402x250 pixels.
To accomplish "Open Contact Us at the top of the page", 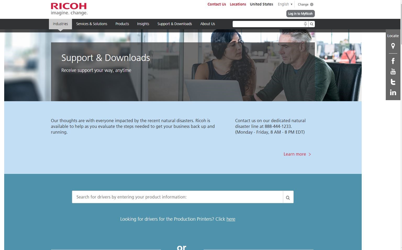I will 216,4.
